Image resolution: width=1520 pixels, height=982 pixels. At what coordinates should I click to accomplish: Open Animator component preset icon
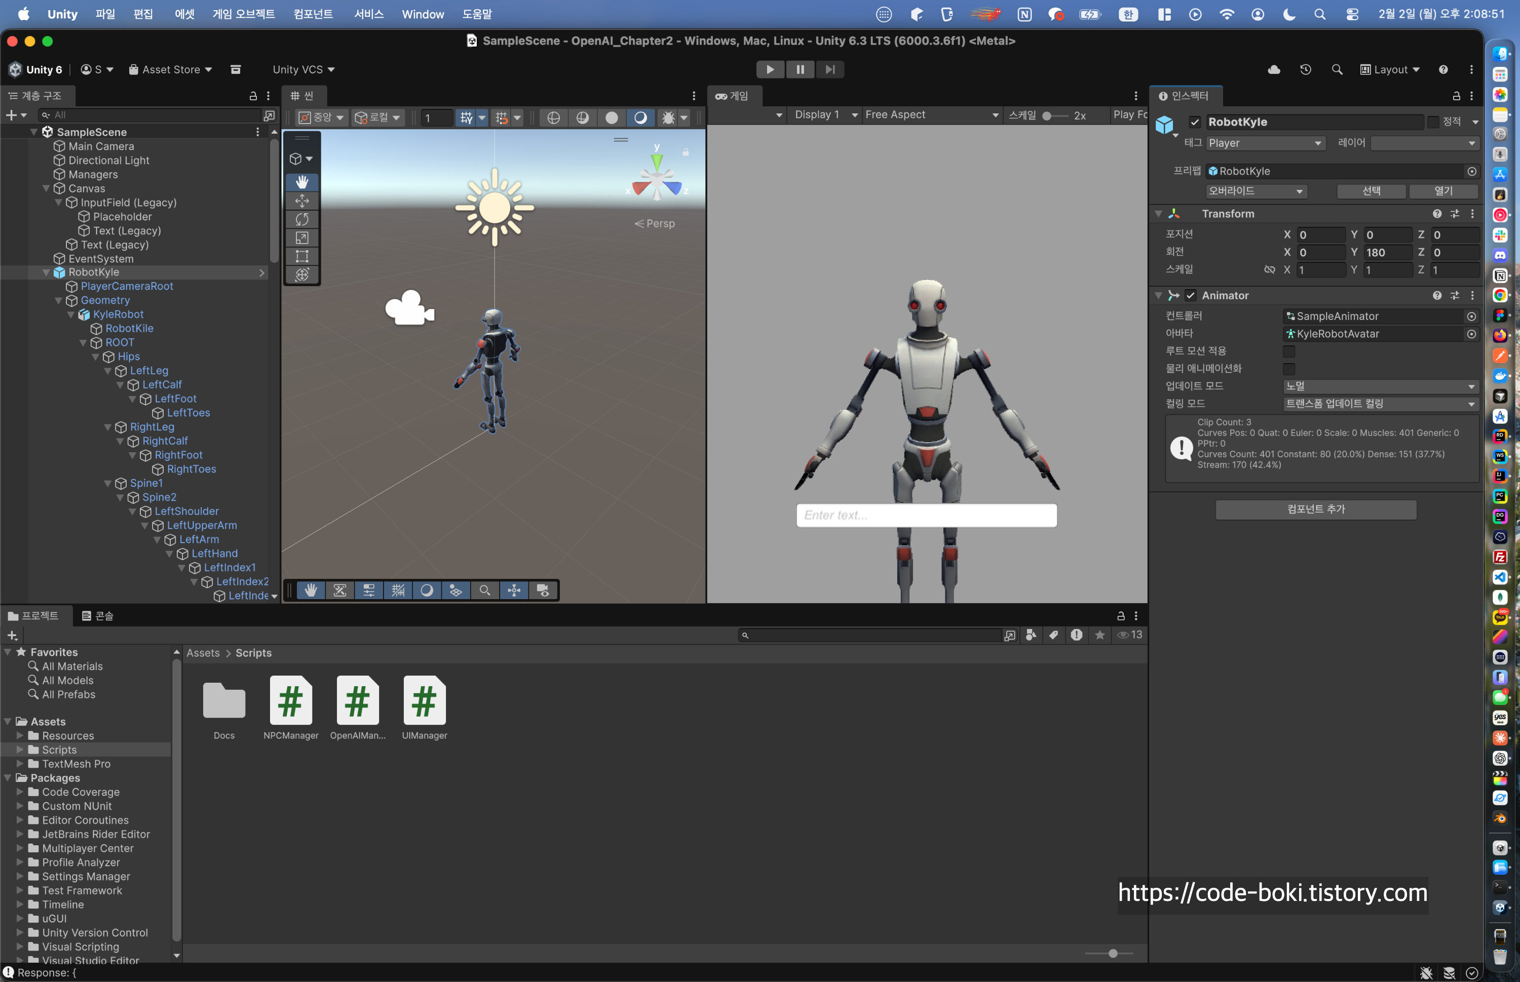[1454, 295]
